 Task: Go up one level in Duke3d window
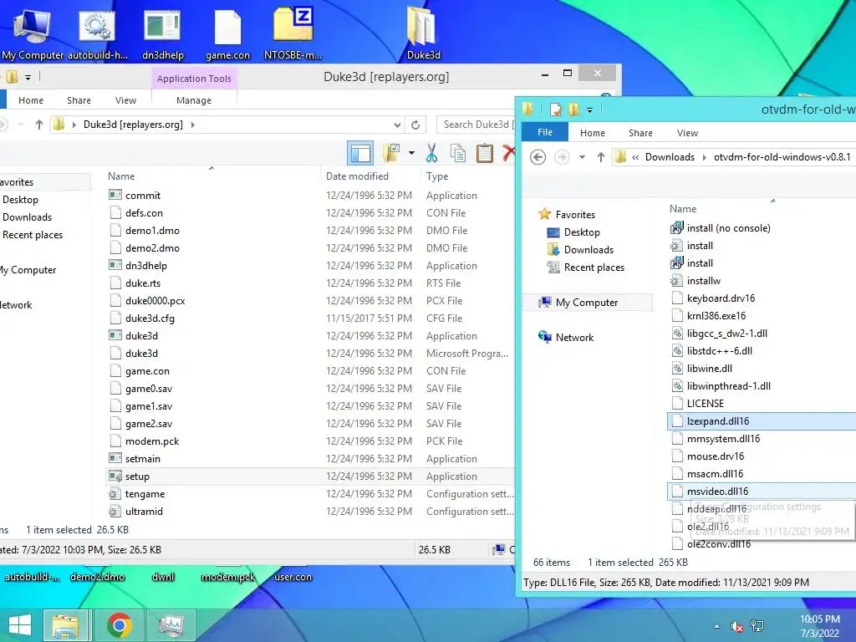point(38,125)
